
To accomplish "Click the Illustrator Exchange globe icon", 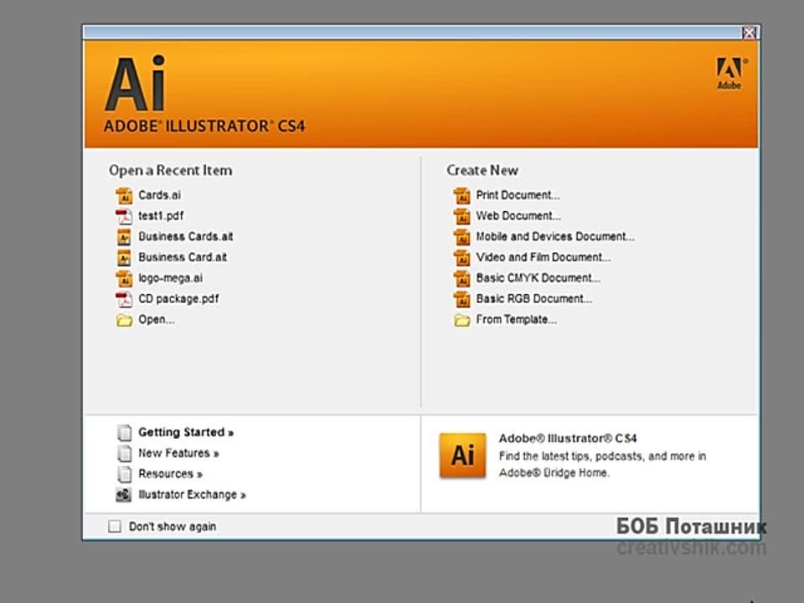I will pyautogui.click(x=124, y=494).
